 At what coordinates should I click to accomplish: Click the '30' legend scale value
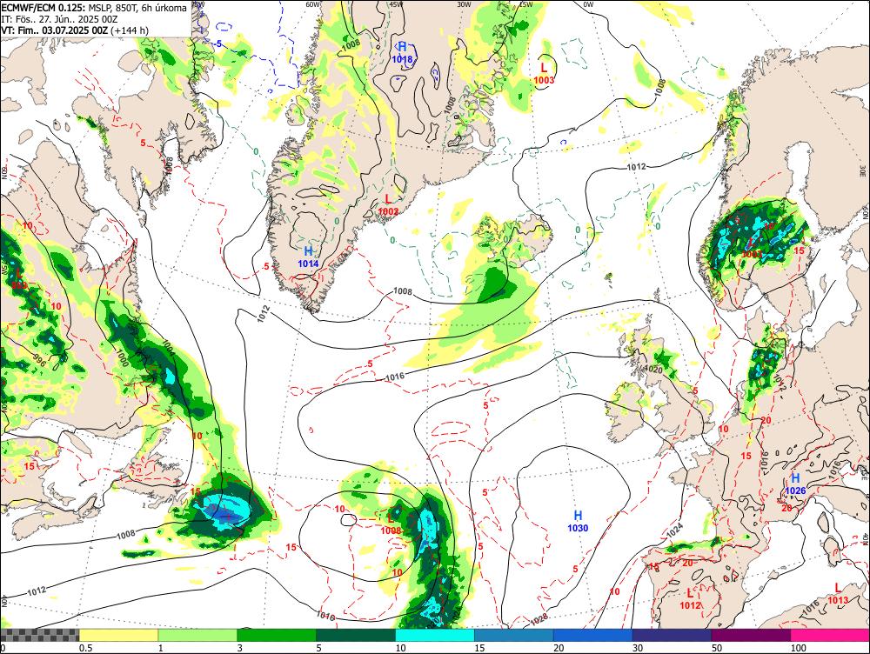coord(638,648)
